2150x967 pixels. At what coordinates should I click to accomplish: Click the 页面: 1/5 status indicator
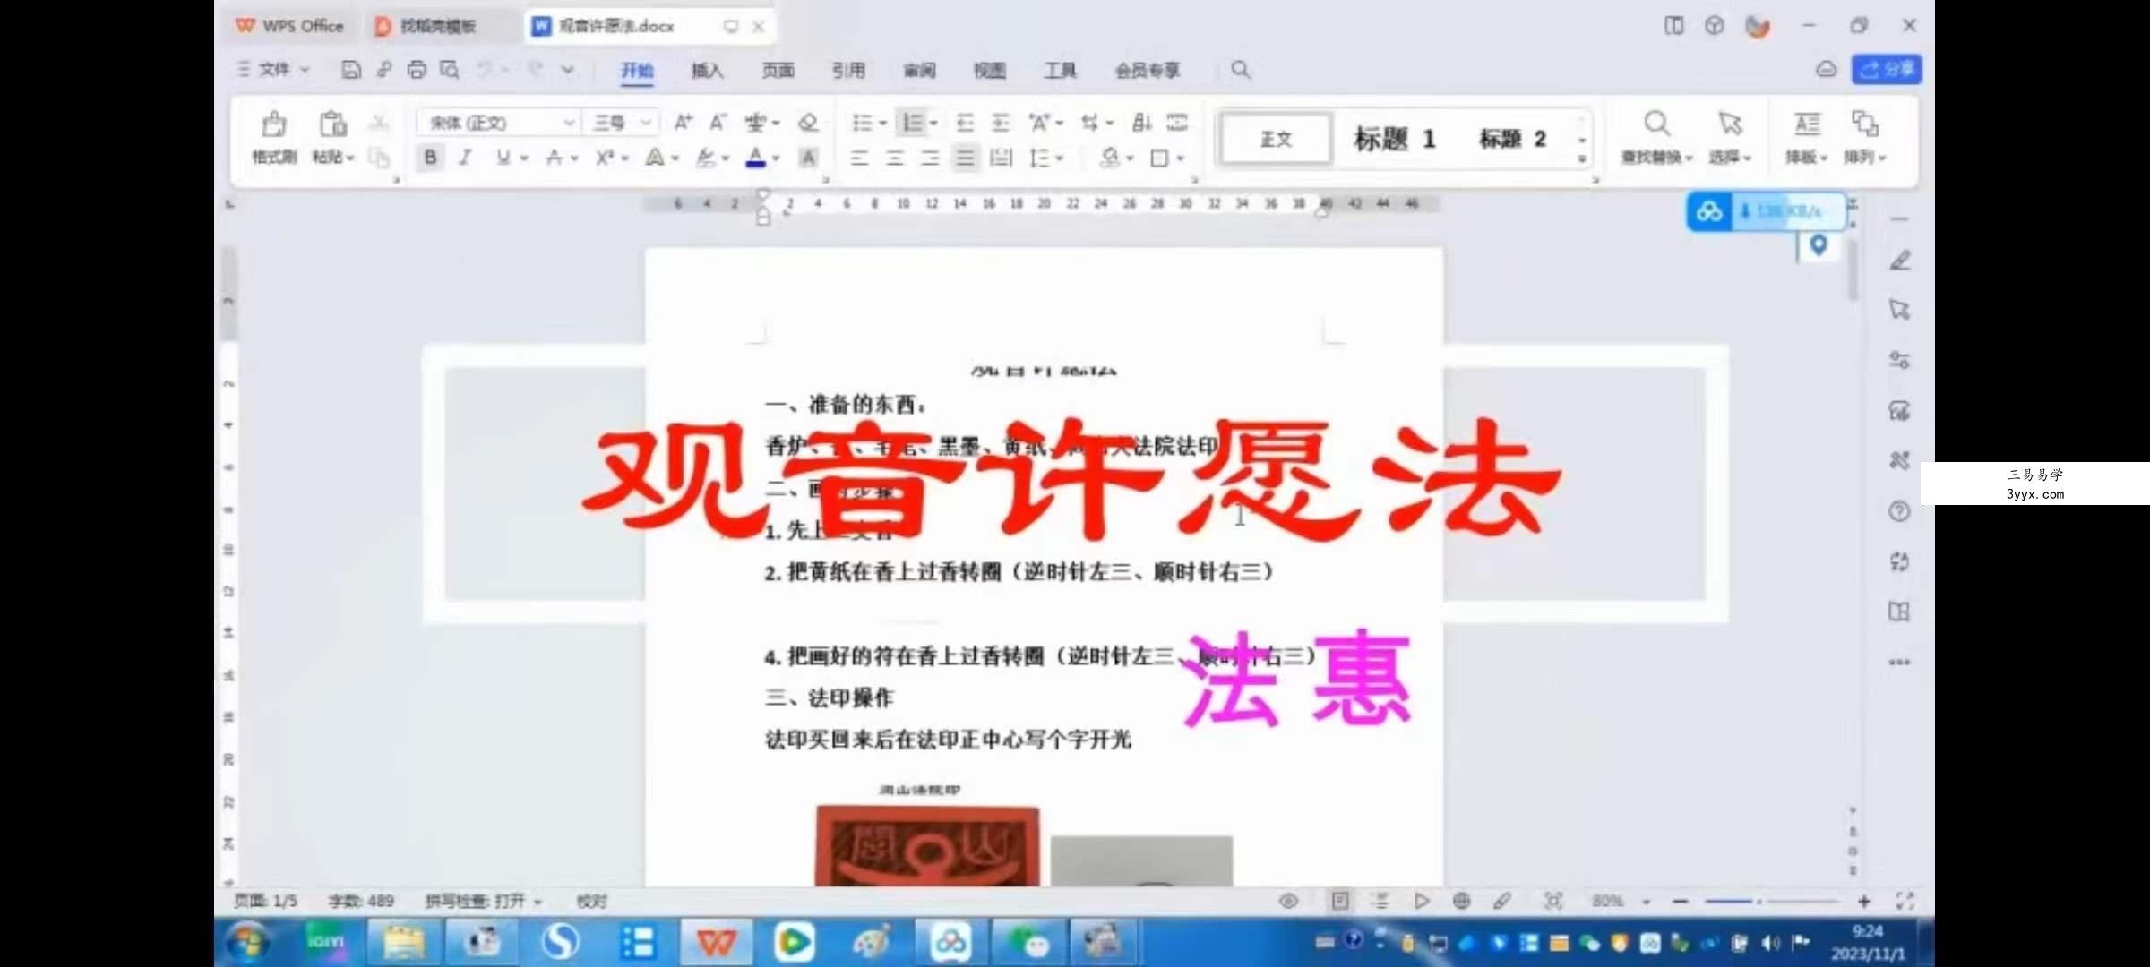pyautogui.click(x=265, y=901)
